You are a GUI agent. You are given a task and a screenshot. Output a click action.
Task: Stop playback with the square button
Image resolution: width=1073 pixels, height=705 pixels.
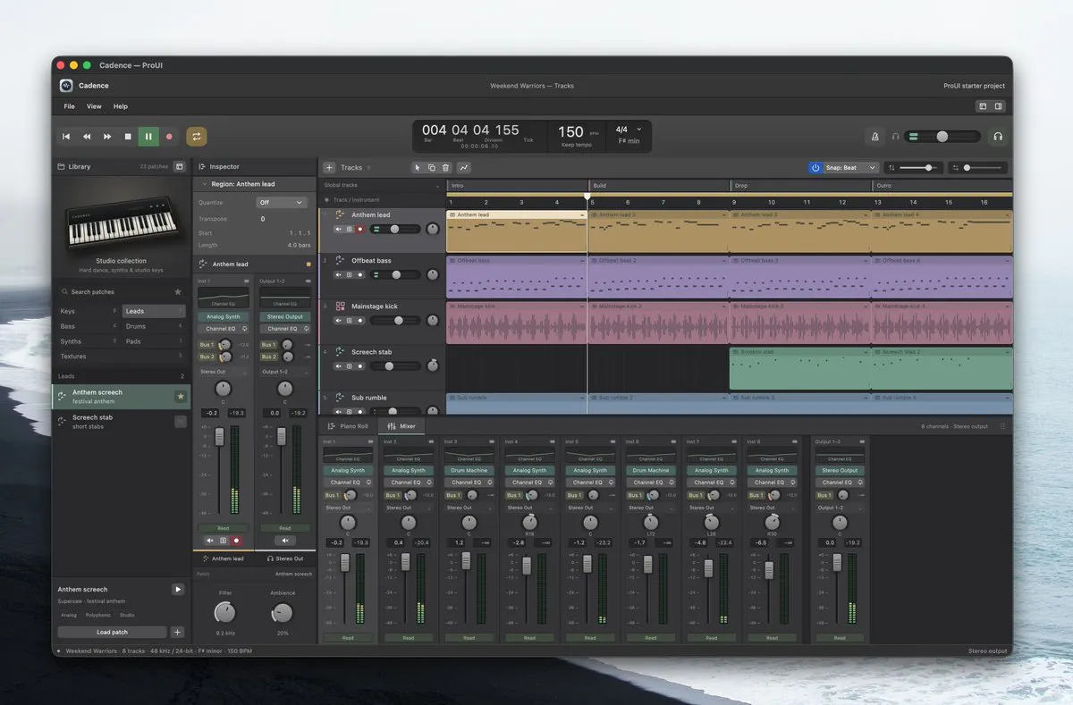(128, 137)
